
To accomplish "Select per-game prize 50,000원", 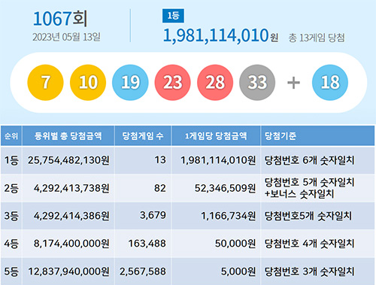I will [x=235, y=244].
